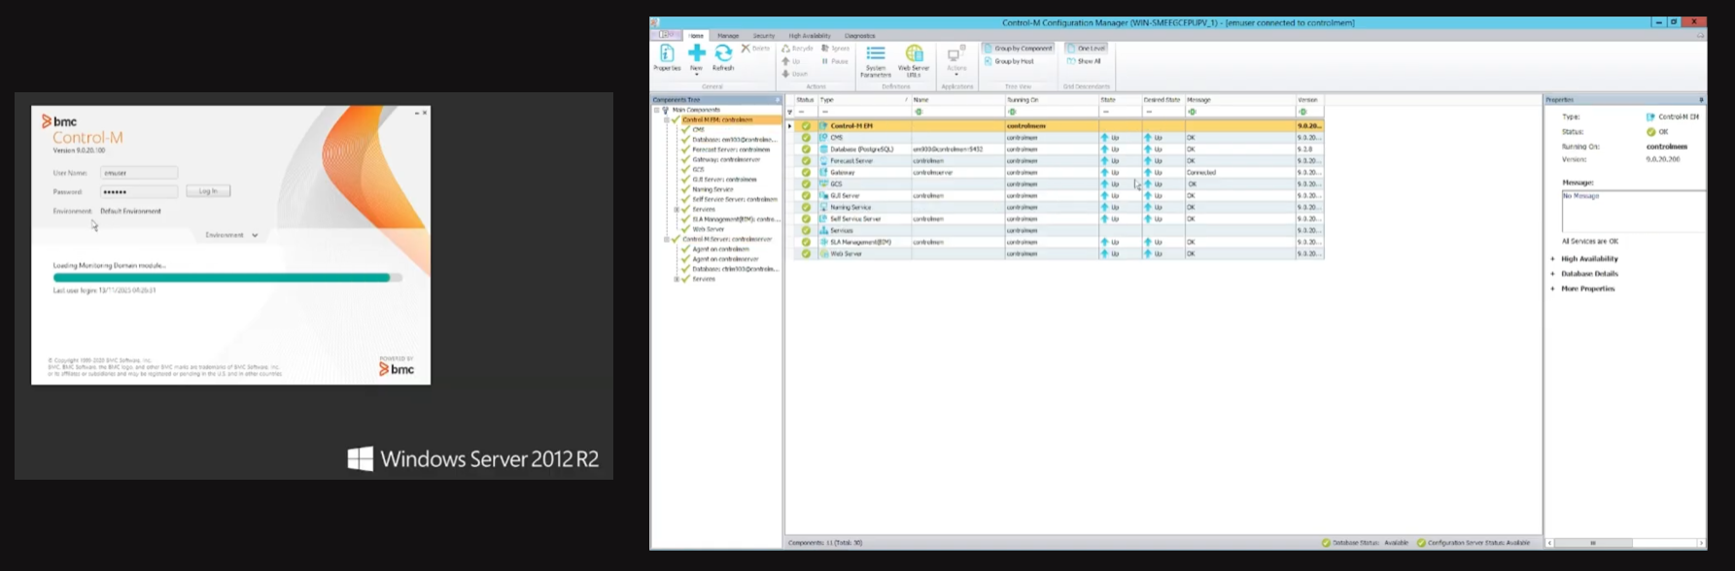Open the Actions applications dropdown
The image size is (1735, 571).
(x=956, y=60)
